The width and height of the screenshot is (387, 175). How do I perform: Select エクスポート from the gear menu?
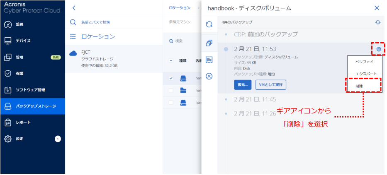366,74
